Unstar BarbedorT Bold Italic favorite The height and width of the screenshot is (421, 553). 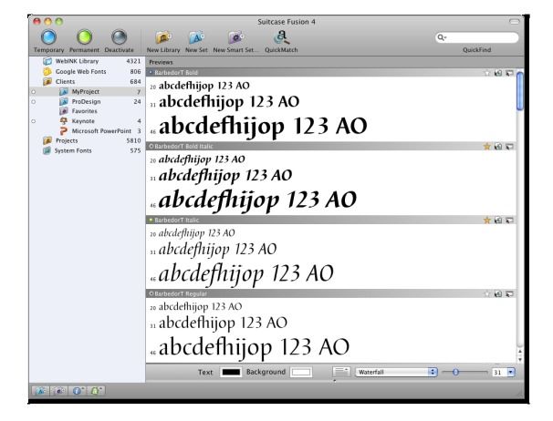tap(487, 146)
